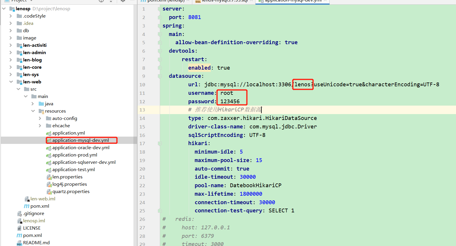The width and height of the screenshot is (456, 246).
Task: Click the len-web.iml module file icon
Action: click(27, 199)
